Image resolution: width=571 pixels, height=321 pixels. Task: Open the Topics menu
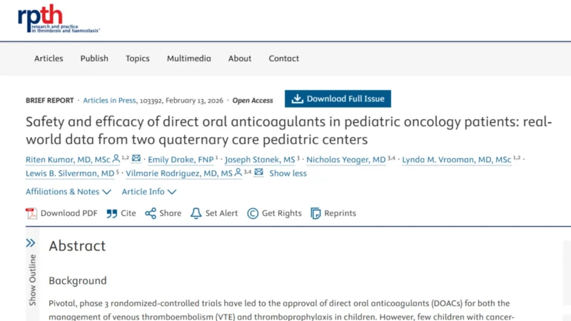point(138,58)
